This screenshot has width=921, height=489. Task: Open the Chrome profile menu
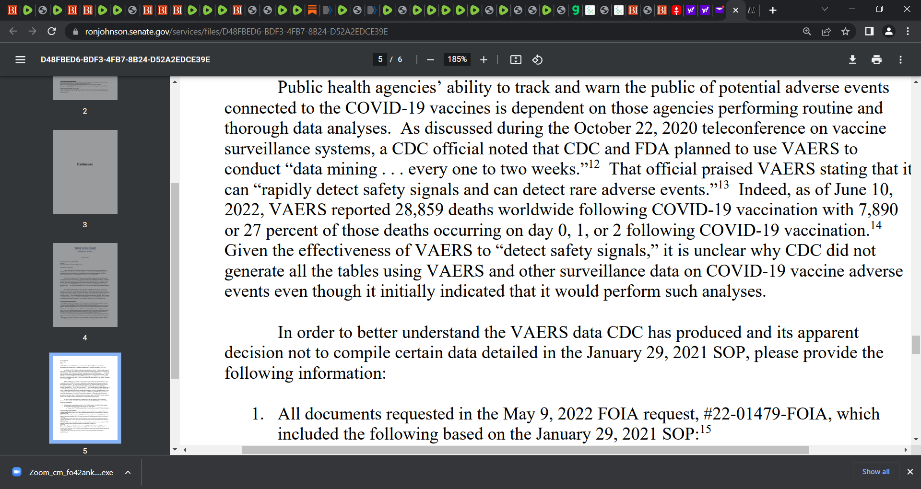click(888, 31)
